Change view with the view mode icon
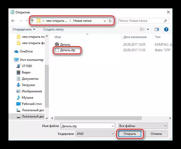The height and width of the screenshot is (149, 181). tap(142, 29)
